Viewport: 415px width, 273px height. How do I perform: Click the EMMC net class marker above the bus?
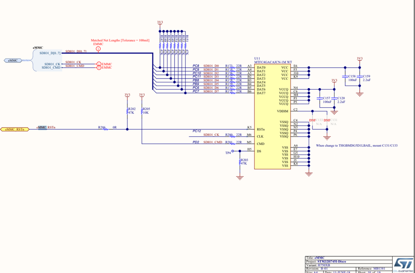pyautogui.click(x=98, y=49)
